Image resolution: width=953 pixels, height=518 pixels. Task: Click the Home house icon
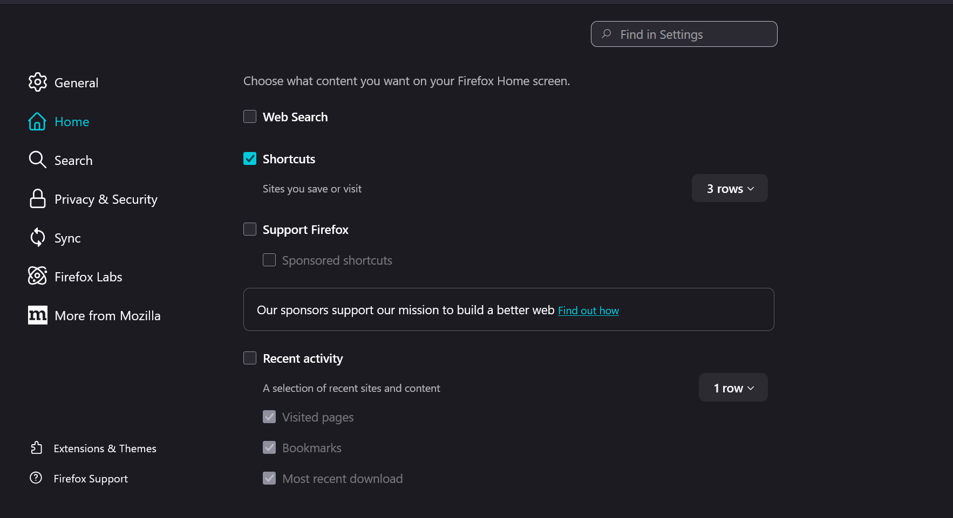click(37, 121)
